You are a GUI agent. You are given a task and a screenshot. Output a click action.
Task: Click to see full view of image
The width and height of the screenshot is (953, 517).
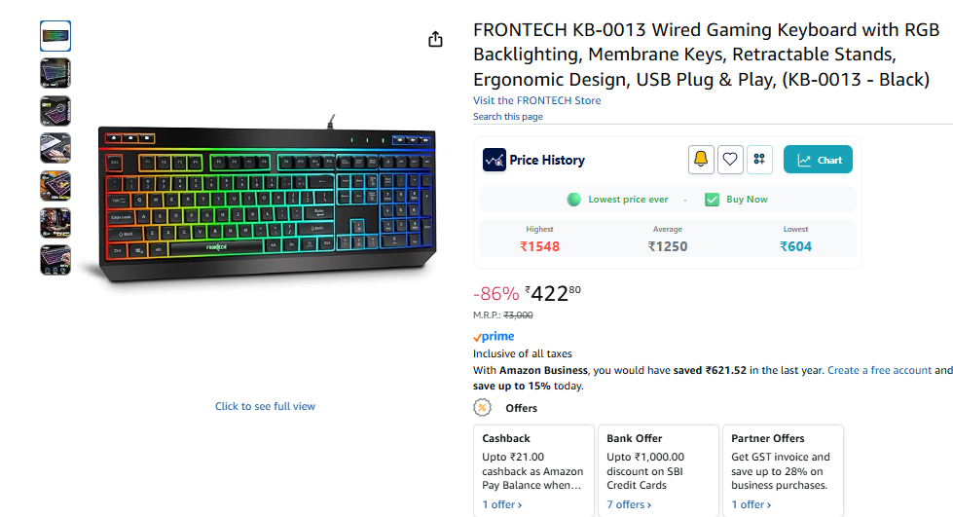[265, 406]
